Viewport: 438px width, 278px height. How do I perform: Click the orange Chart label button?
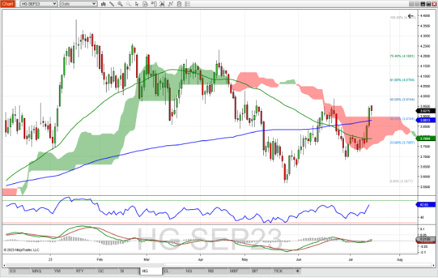point(8,4)
